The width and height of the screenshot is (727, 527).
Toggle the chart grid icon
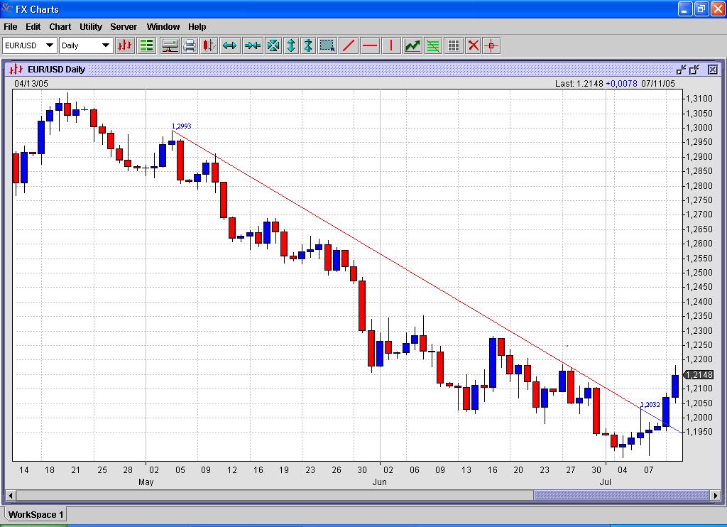[x=454, y=45]
